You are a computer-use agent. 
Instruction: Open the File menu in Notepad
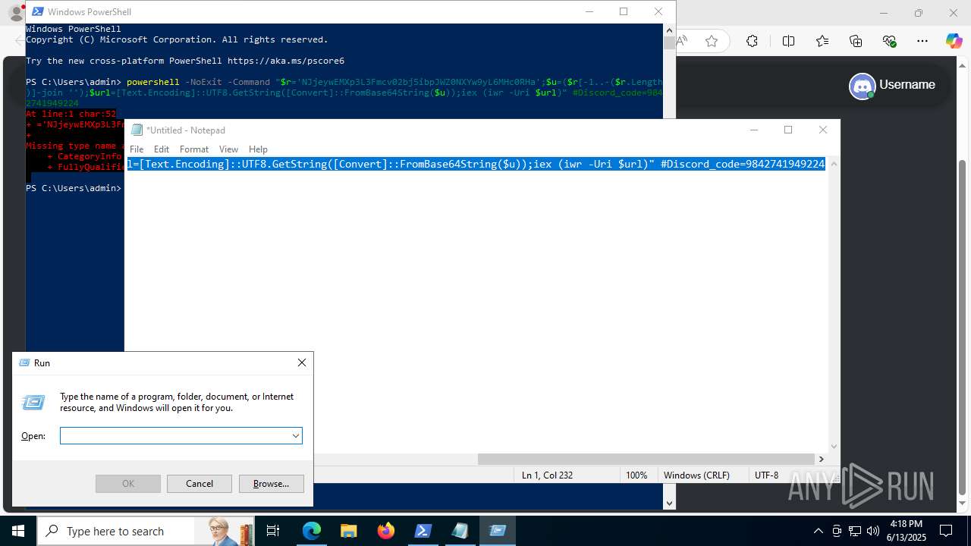point(137,149)
